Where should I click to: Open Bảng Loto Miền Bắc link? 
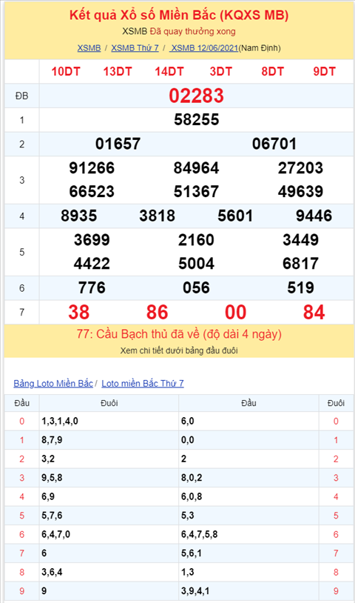[53, 384]
